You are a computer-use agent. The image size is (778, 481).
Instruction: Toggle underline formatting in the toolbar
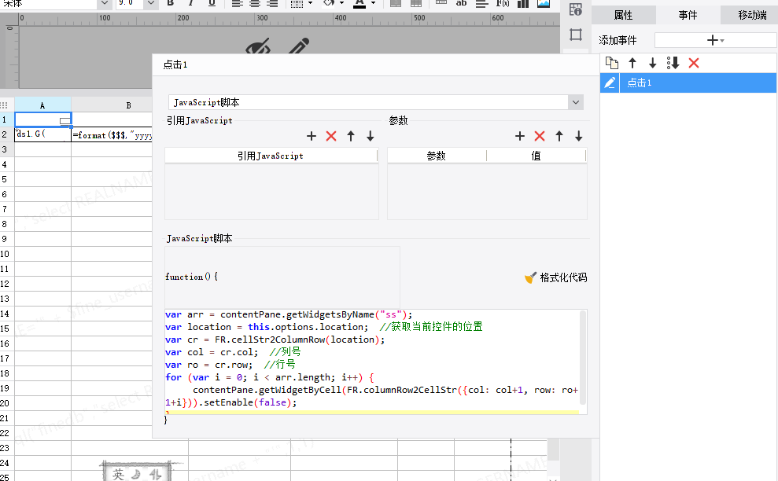212,3
